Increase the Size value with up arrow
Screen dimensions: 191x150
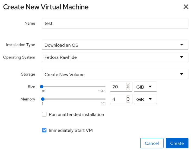(128, 85)
